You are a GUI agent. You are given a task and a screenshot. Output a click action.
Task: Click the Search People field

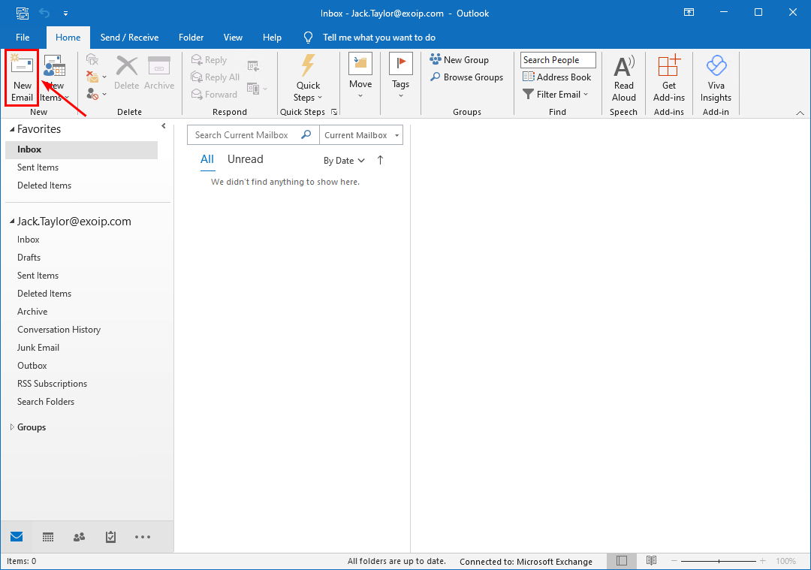[x=558, y=60]
